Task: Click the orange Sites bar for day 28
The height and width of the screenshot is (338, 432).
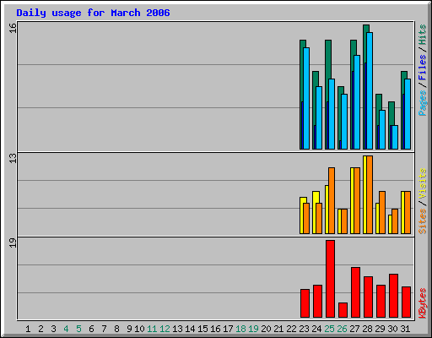Action: tap(370, 194)
